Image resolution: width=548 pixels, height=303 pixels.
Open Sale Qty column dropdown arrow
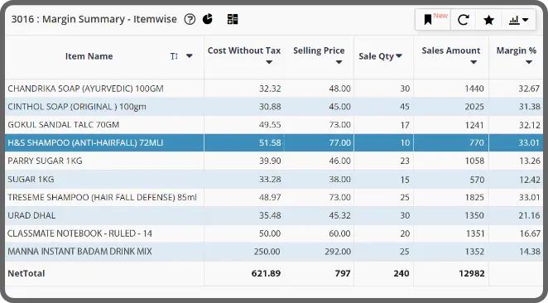click(399, 56)
